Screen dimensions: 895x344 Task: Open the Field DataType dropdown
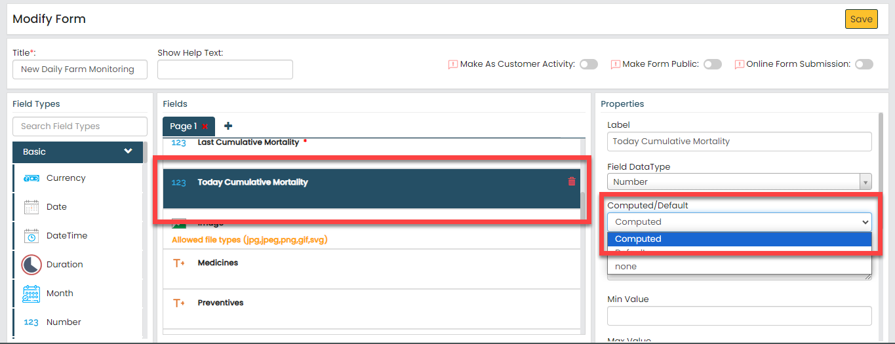tap(739, 182)
